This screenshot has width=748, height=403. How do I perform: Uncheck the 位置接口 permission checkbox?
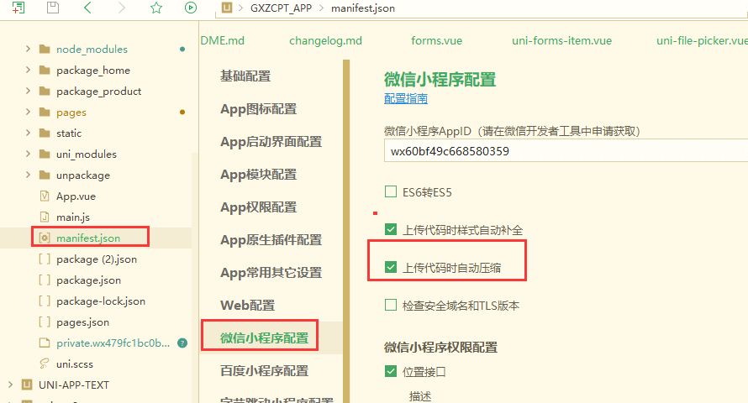(390, 371)
